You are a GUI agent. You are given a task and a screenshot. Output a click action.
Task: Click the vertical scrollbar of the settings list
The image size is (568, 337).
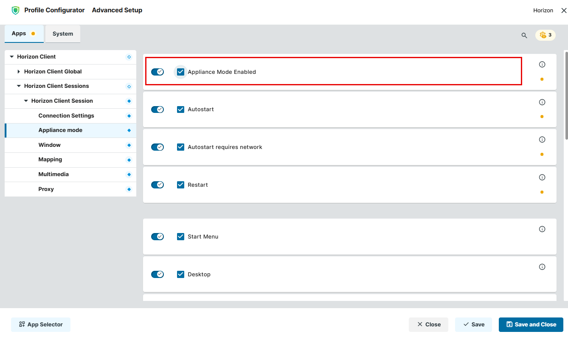coord(566,96)
